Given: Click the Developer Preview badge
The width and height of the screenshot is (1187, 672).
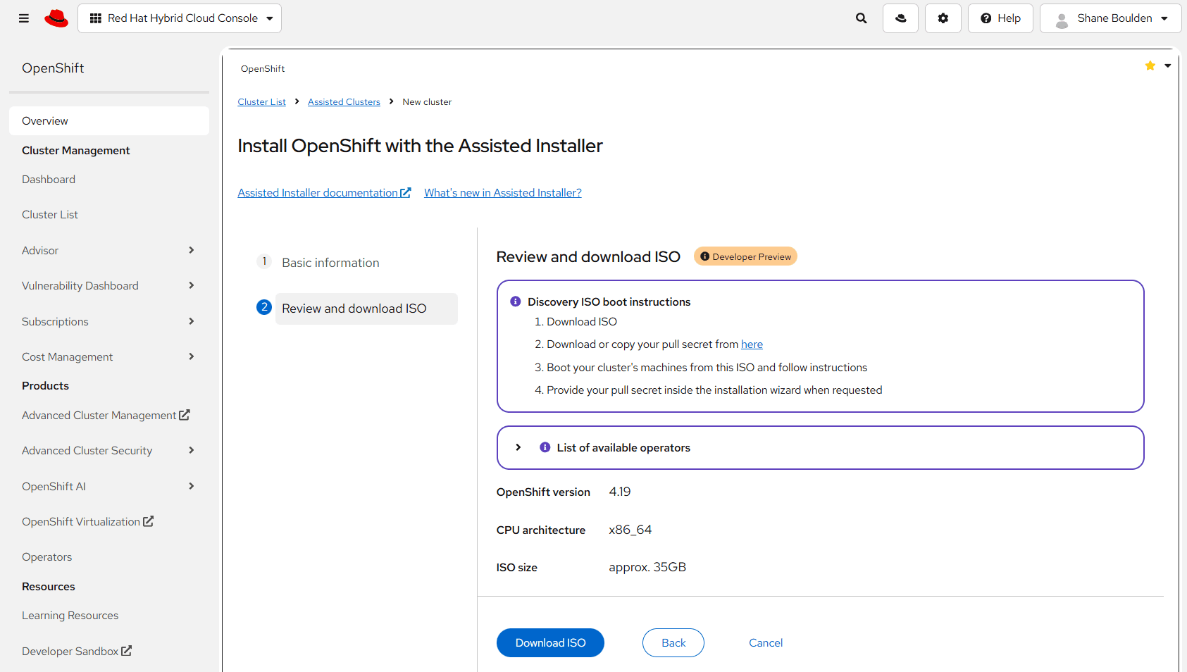Looking at the screenshot, I should 745,256.
